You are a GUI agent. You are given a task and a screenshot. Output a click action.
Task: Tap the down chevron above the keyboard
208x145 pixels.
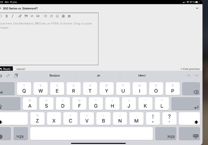coord(197,75)
